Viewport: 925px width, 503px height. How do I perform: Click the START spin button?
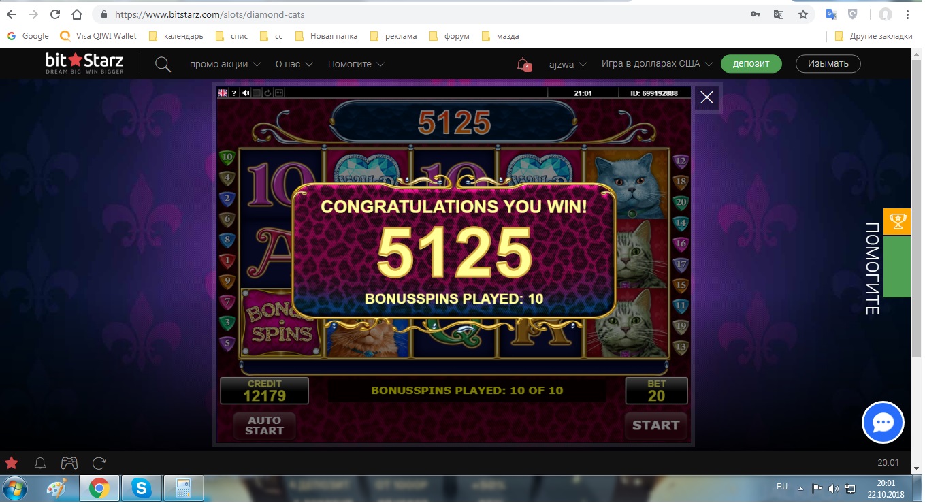click(x=655, y=425)
